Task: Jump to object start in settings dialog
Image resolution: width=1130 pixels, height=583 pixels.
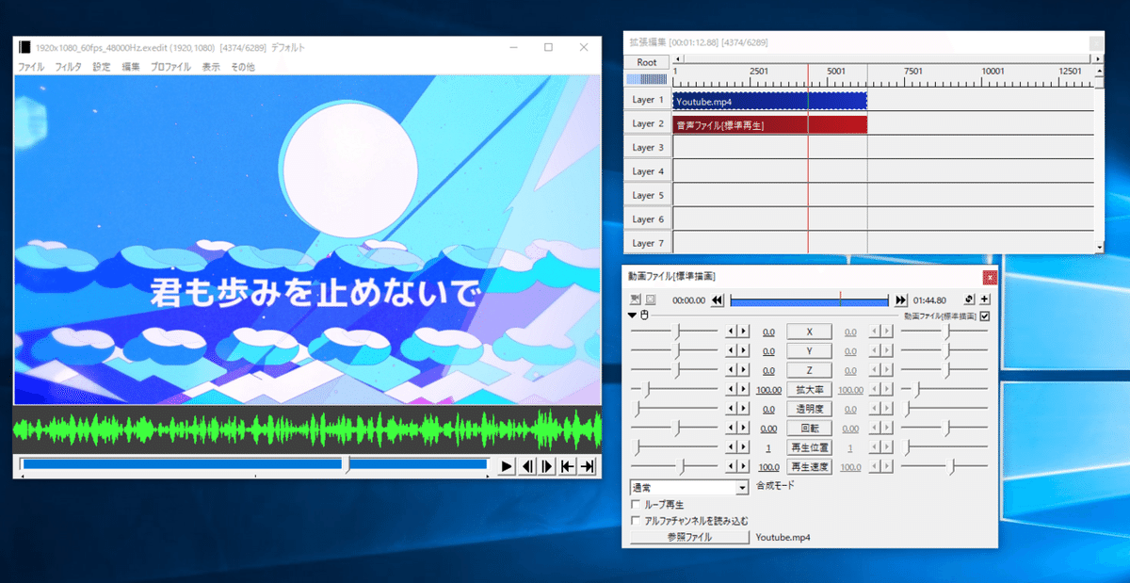Action: point(717,300)
